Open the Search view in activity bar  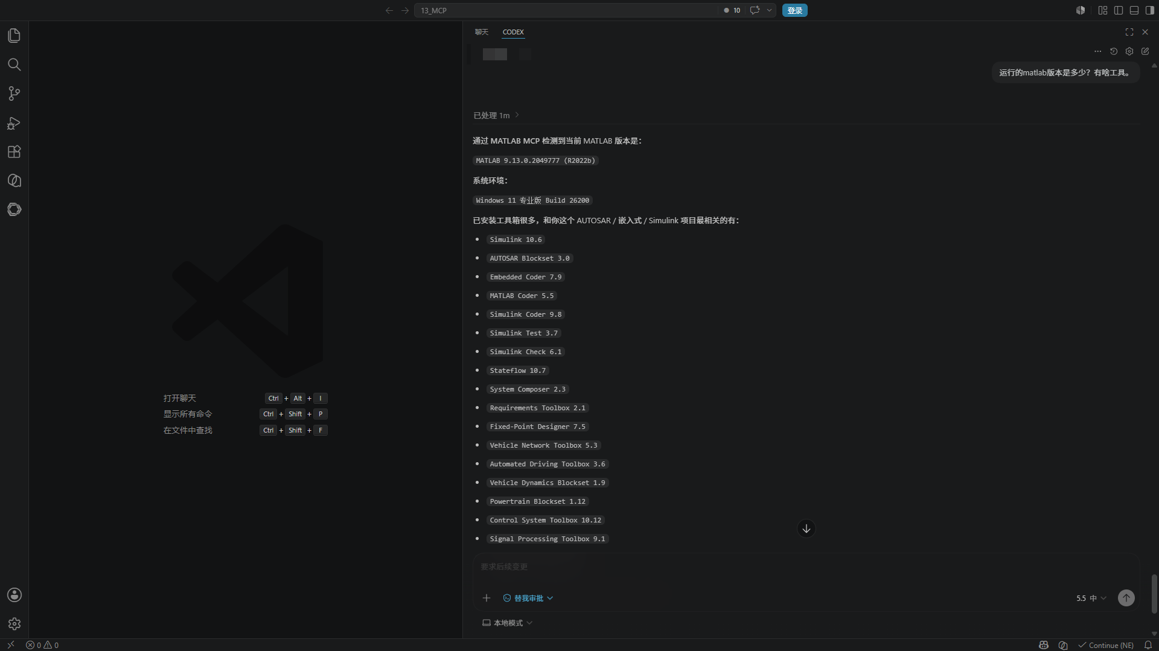14,65
